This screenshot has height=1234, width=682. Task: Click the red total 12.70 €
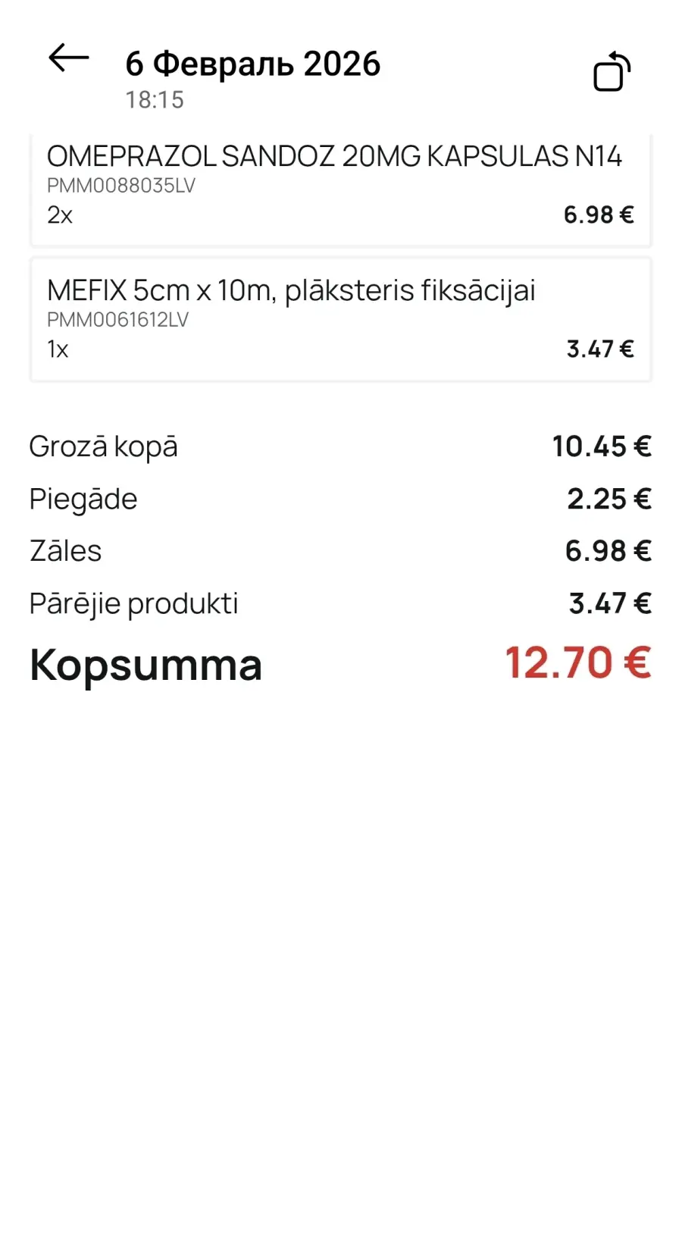click(x=577, y=663)
